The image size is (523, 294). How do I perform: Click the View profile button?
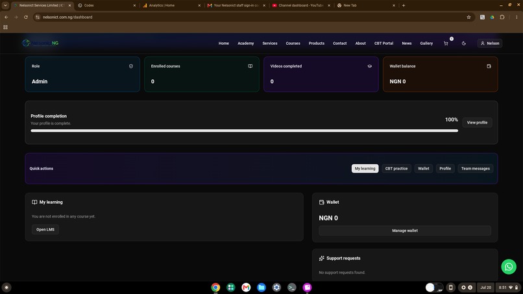click(477, 123)
